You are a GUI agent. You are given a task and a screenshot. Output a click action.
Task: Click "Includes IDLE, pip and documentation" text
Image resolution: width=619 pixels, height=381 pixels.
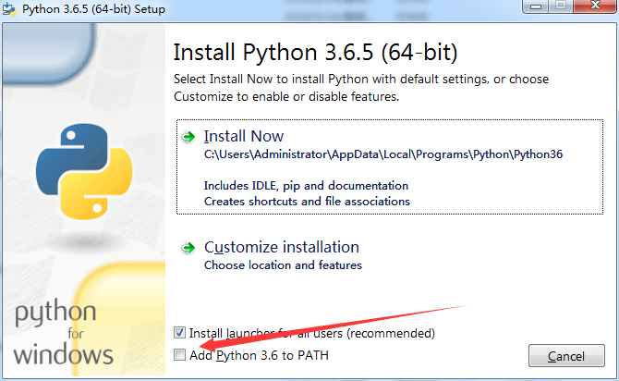point(306,186)
